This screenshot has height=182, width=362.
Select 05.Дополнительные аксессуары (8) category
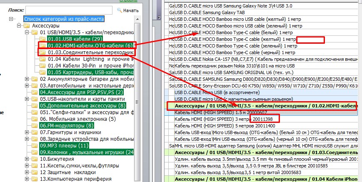[82, 106]
